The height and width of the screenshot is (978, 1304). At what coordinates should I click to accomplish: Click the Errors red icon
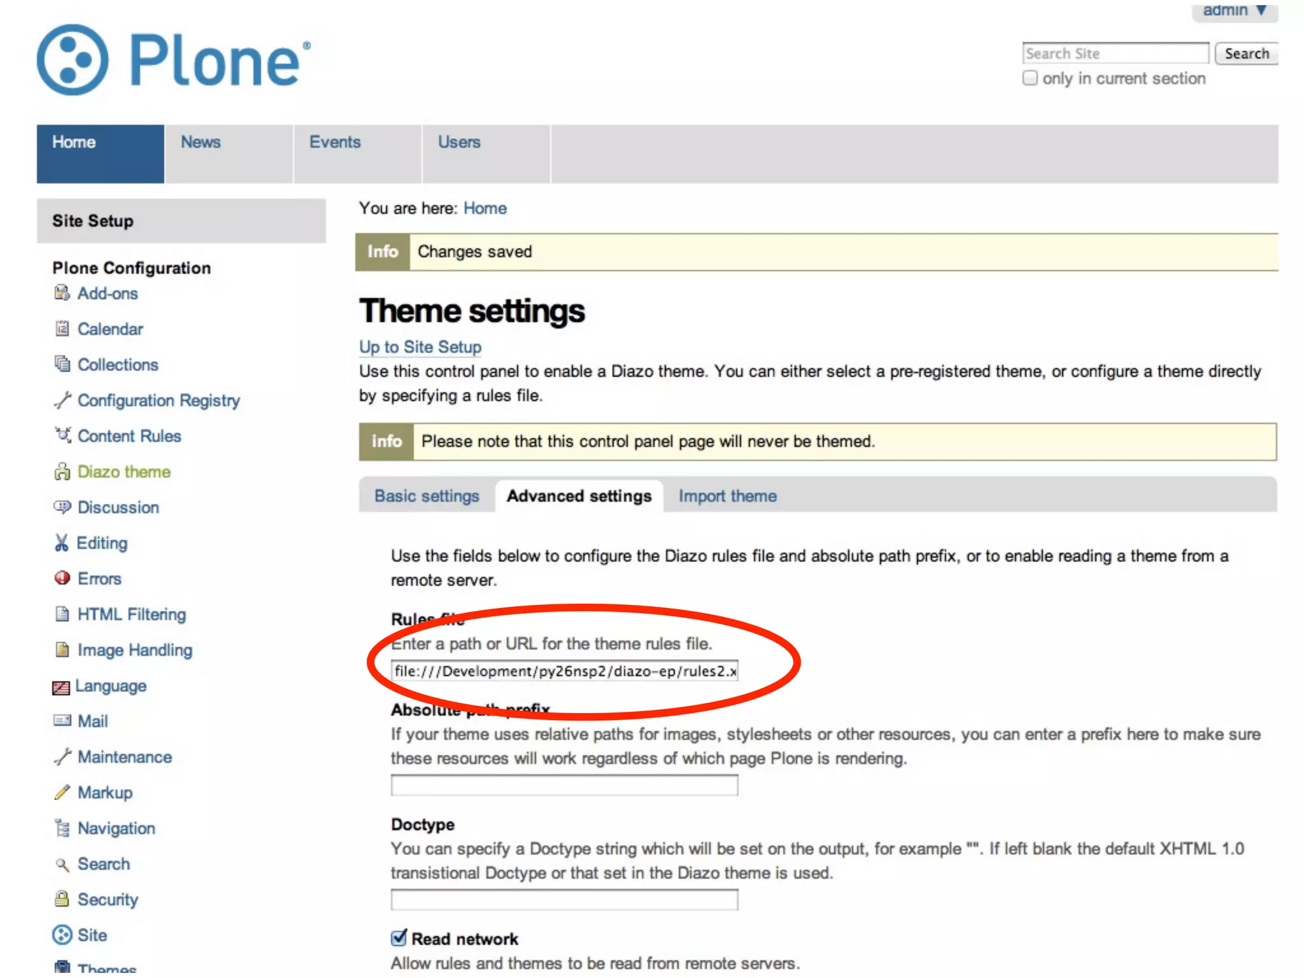click(x=62, y=578)
